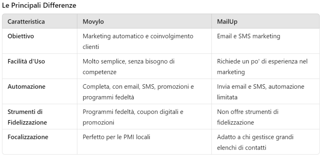331x159 pixels.
Task: Select the Movylo column header
Action: (93, 22)
